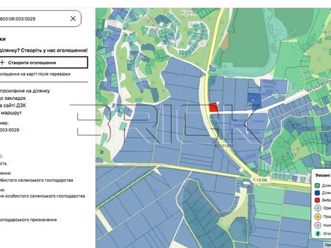The width and height of the screenshot is (331, 248).
Task: Click the особистого селянського господарства purpose text
Action: tap(37, 180)
